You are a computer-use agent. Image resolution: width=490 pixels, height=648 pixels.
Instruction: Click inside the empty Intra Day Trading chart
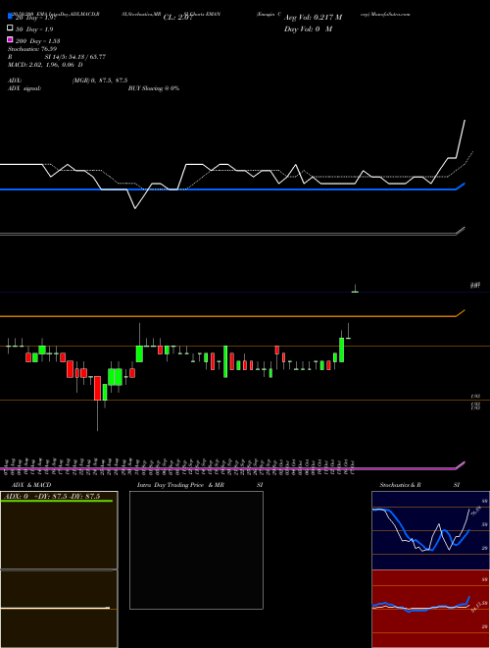pyautogui.click(x=196, y=550)
